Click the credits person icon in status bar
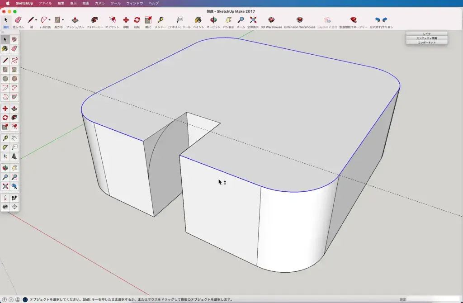 coord(18,299)
